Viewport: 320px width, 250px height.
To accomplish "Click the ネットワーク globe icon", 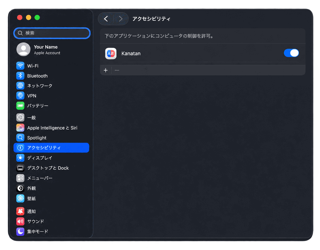I will click(20, 86).
